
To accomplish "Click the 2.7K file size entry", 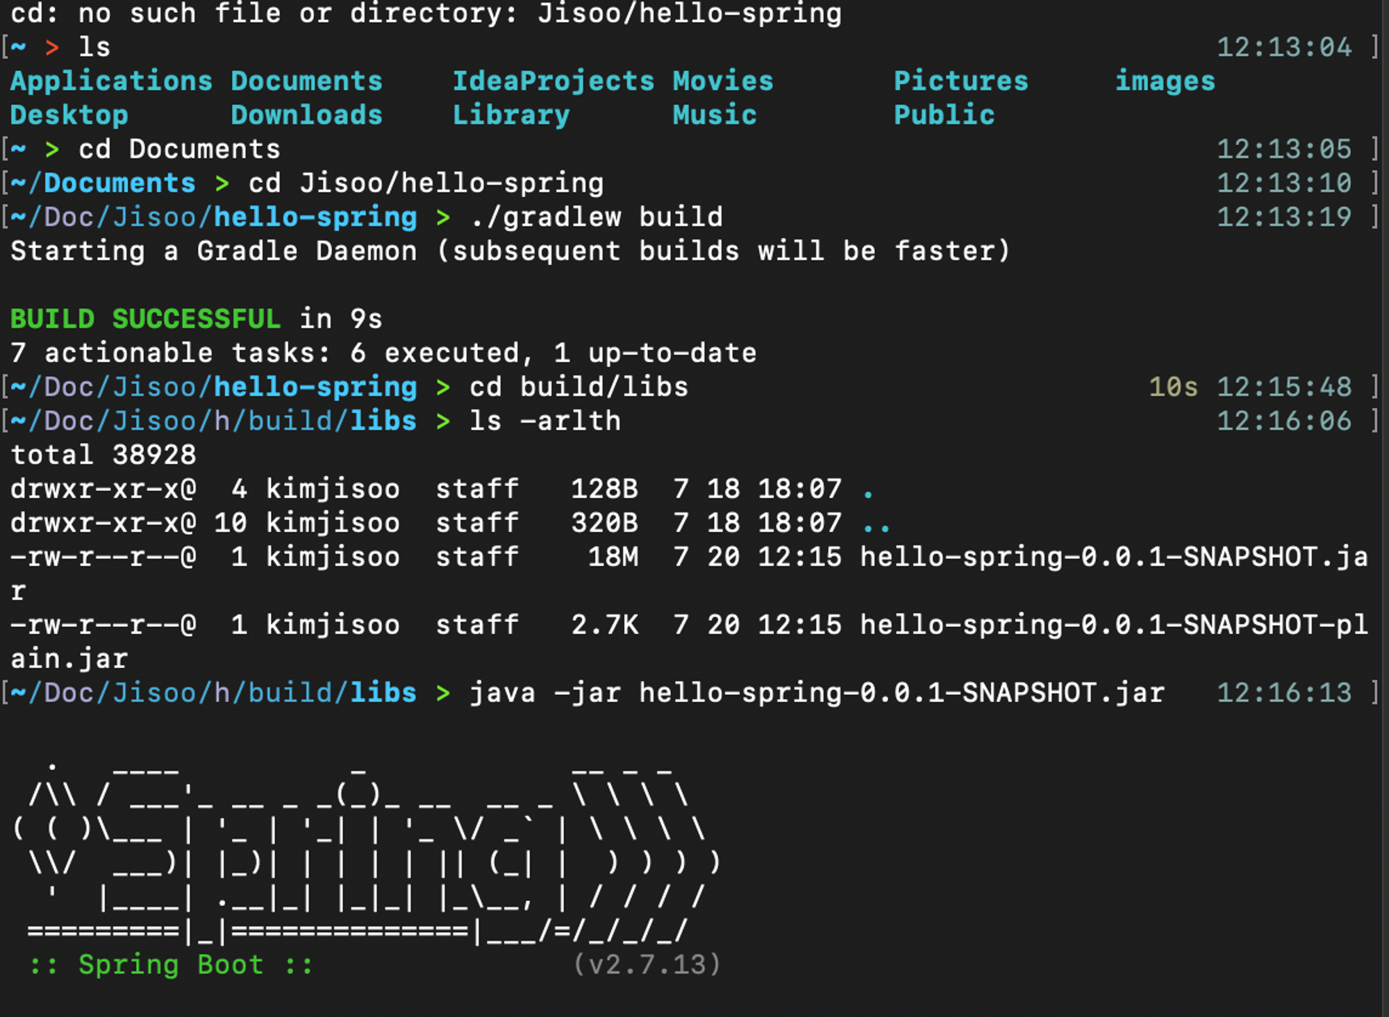I will coord(604,625).
